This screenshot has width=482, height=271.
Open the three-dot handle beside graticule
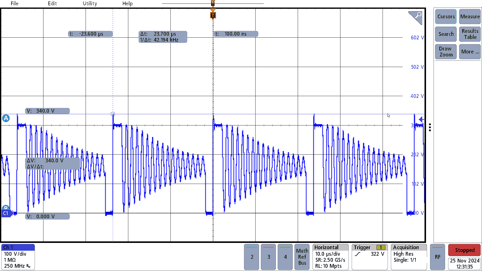tap(430, 127)
